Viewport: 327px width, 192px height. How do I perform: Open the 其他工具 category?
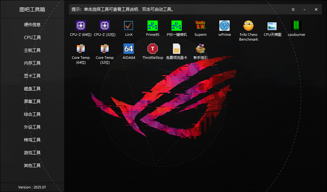[x=32, y=165]
